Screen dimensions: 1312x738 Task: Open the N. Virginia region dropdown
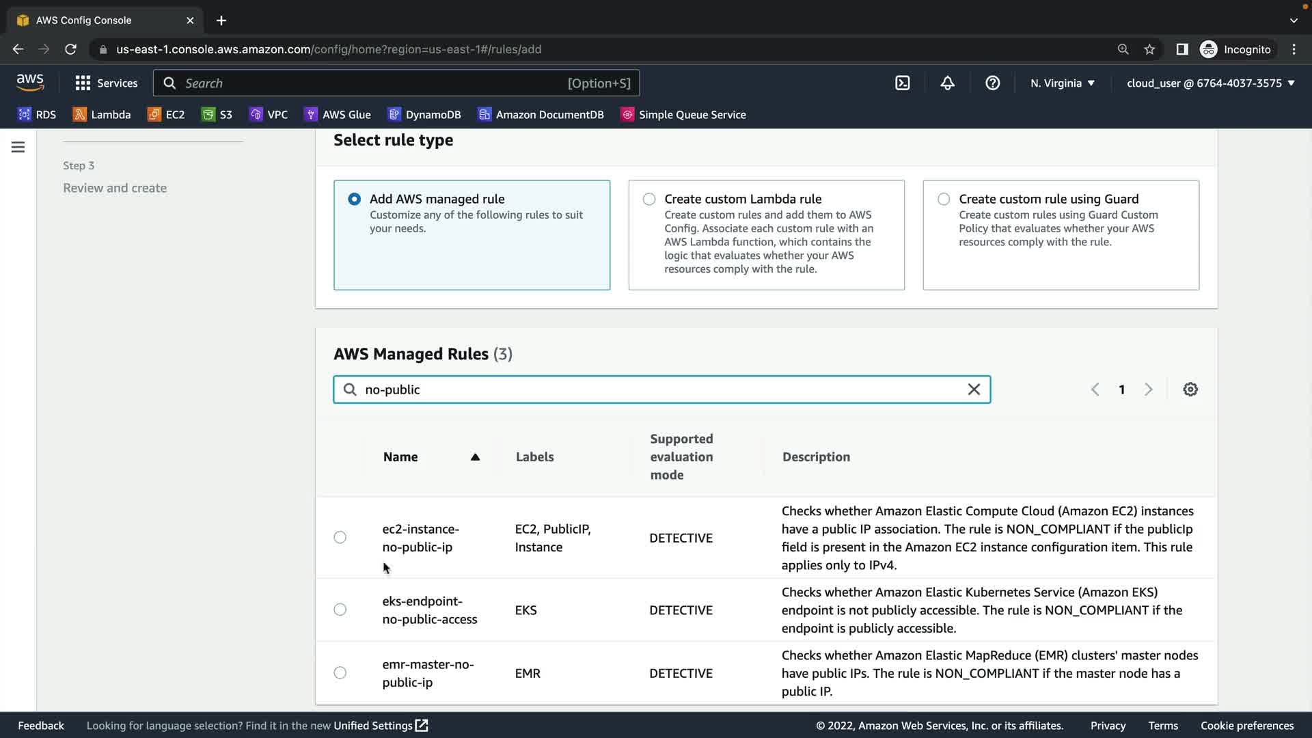pos(1062,83)
